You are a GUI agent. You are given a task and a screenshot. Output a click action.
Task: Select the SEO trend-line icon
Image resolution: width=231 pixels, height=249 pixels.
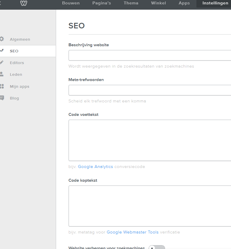[x=2, y=51]
